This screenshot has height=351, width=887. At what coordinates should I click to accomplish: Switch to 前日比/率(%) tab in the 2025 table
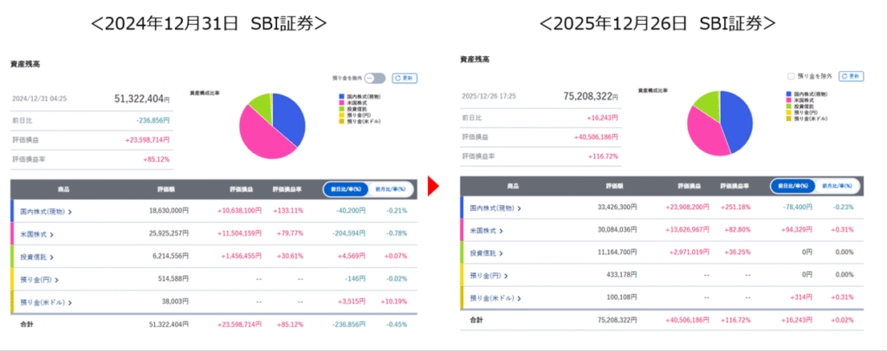(x=793, y=187)
